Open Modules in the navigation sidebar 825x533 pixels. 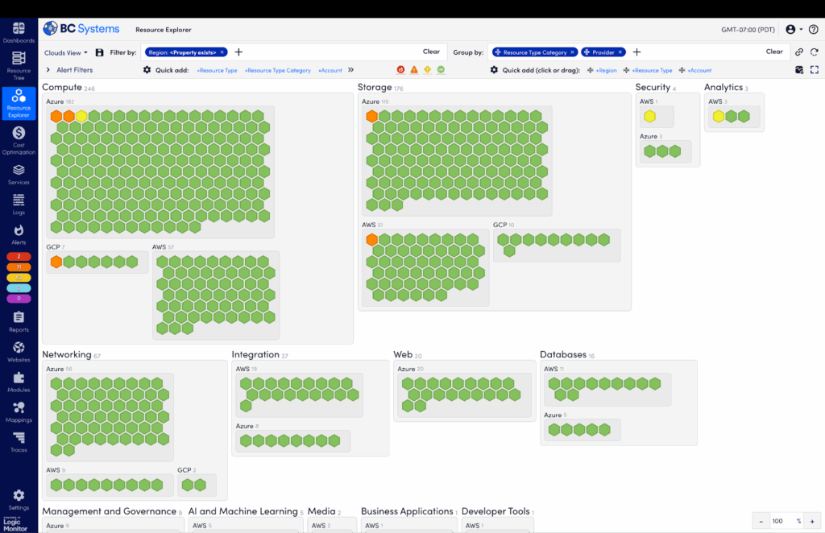[x=19, y=382]
